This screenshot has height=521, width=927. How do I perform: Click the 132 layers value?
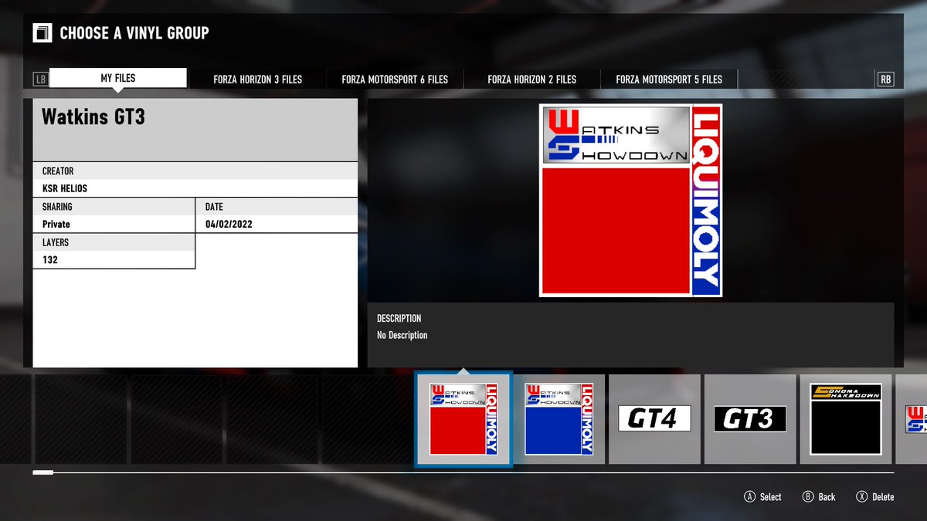pyautogui.click(x=50, y=260)
